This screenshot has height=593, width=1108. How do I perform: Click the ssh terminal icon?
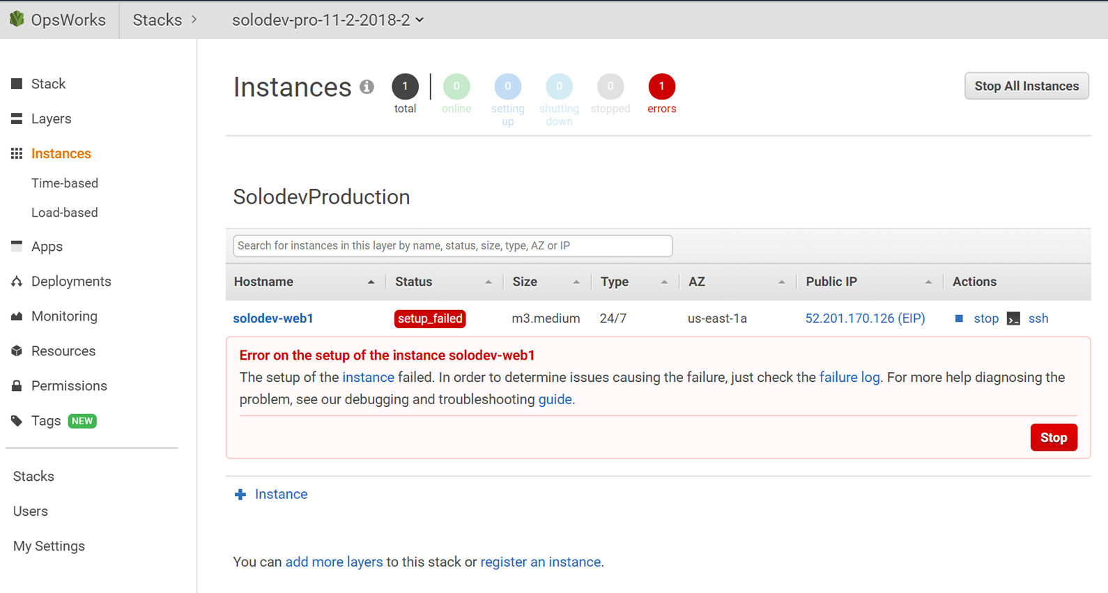coord(1013,318)
